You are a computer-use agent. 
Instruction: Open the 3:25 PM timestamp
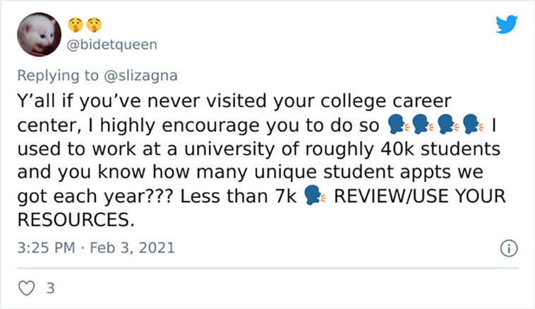(46, 248)
